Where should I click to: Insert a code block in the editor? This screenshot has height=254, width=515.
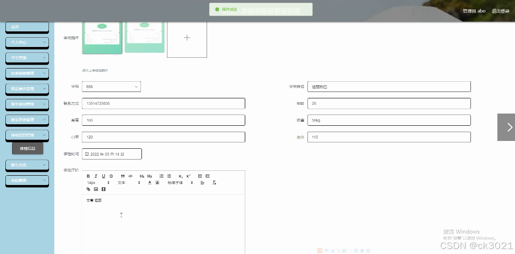pyautogui.click(x=130, y=176)
